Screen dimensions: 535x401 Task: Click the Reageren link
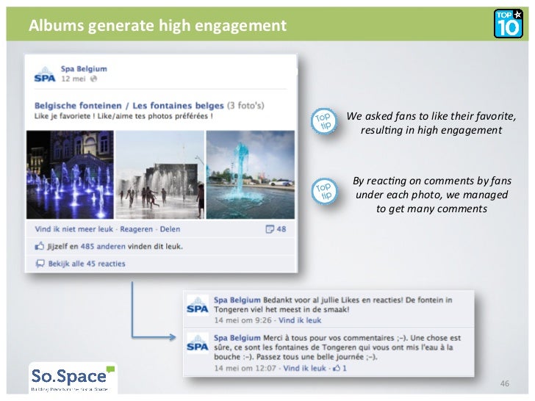pos(136,229)
